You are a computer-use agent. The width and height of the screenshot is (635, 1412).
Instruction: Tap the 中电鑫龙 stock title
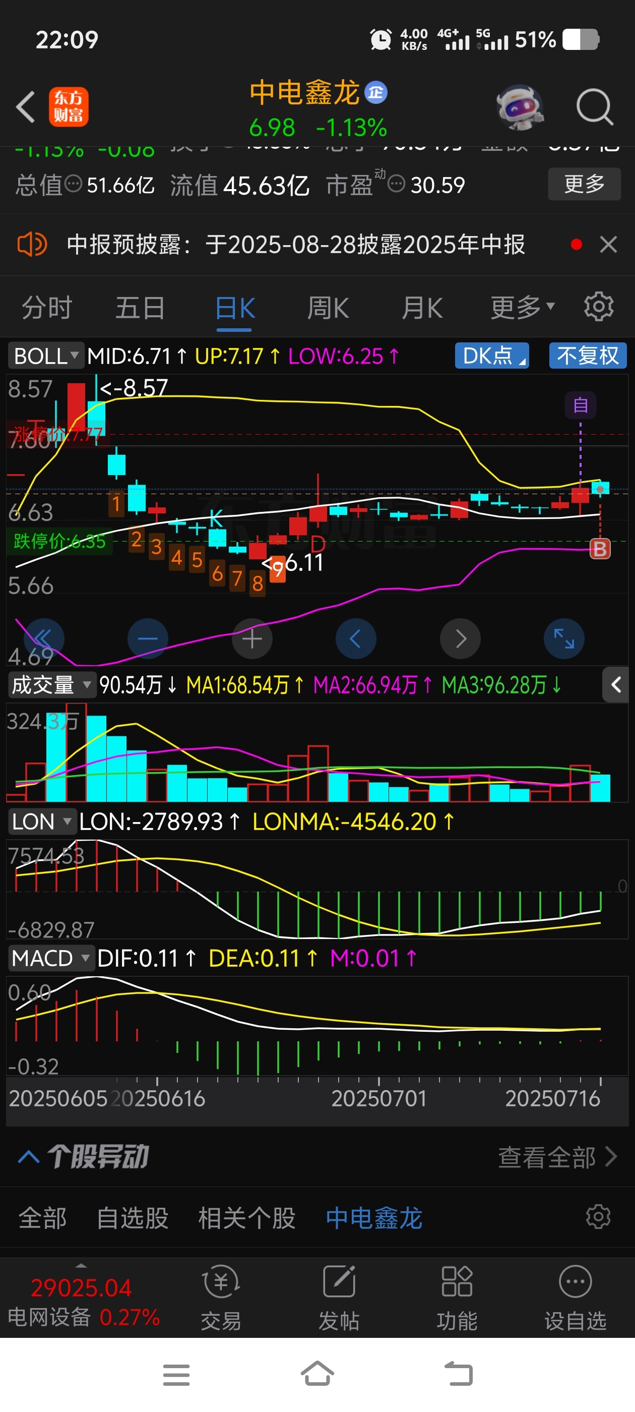(x=304, y=92)
